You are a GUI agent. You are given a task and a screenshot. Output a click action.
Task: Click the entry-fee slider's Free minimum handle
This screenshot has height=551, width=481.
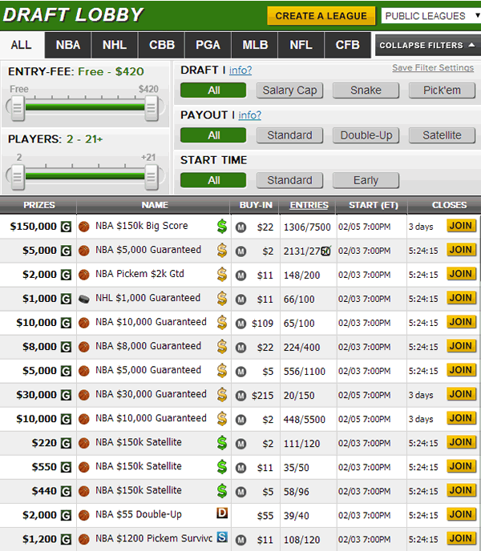click(17, 108)
